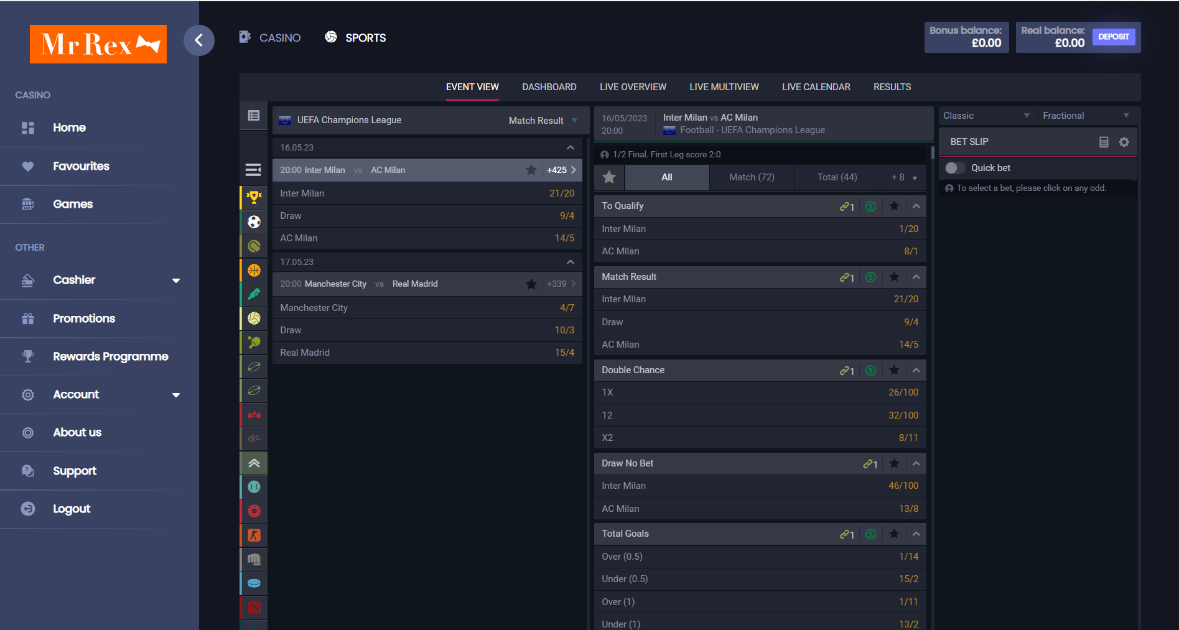Click the trophy top-events icon
The height and width of the screenshot is (630, 1179).
[253, 198]
